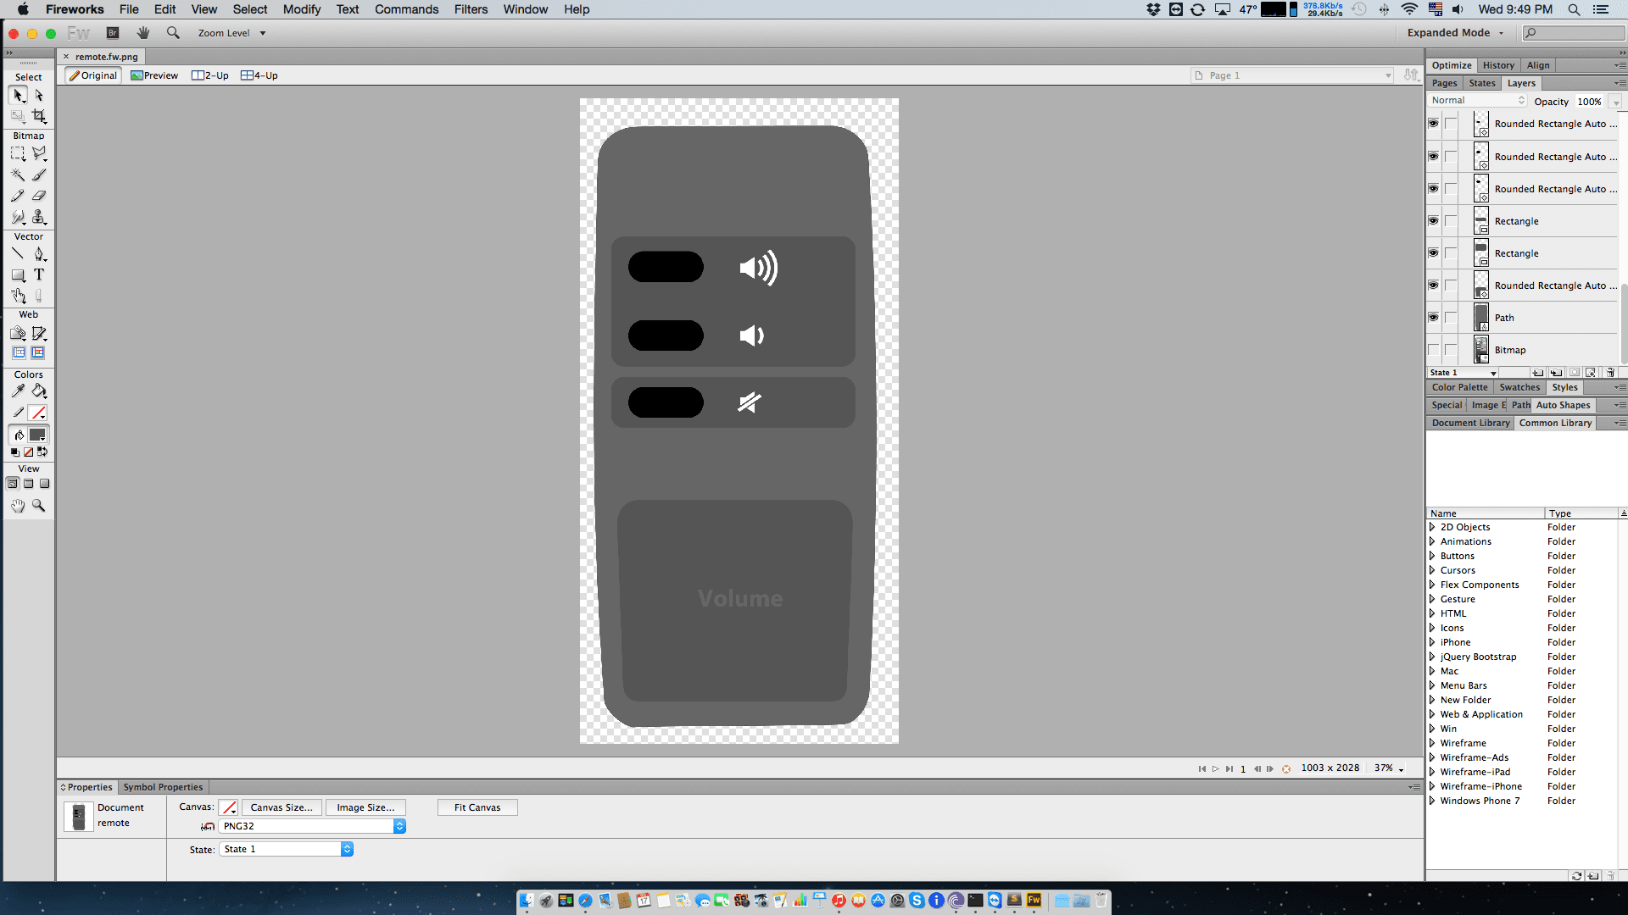Click the fill color swatch
The image size is (1628, 915).
point(37,435)
